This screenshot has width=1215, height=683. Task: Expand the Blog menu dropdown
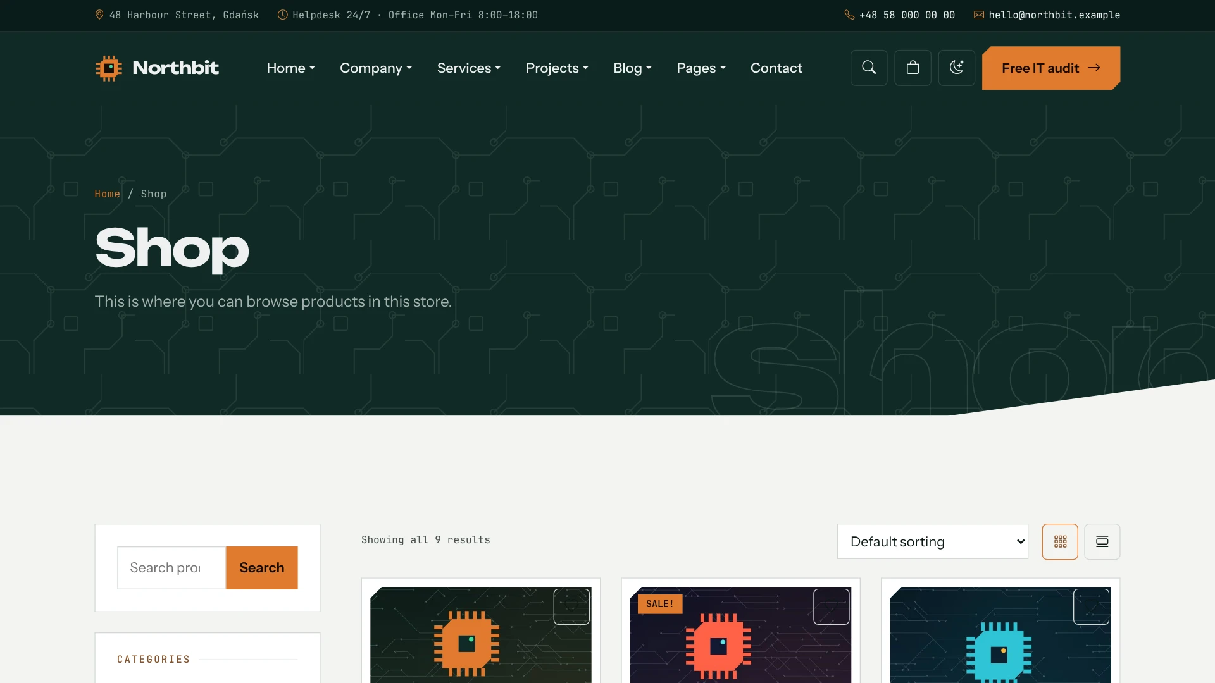click(632, 68)
